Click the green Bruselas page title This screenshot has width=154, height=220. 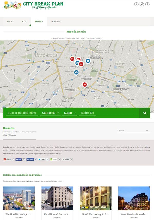tap(9, 128)
